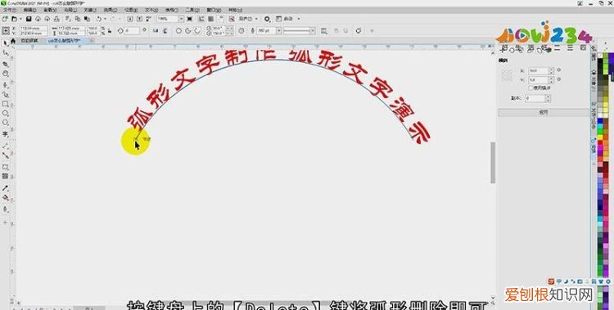Switch to the Welcome Screen tab

tap(29, 40)
